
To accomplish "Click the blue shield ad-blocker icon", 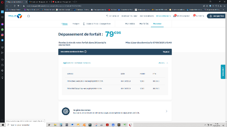I will point(210,6).
